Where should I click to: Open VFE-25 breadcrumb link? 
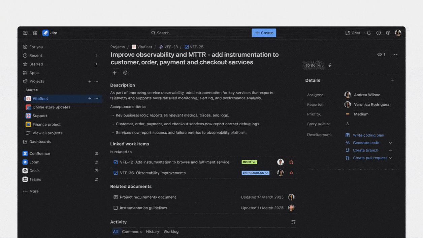194,47
